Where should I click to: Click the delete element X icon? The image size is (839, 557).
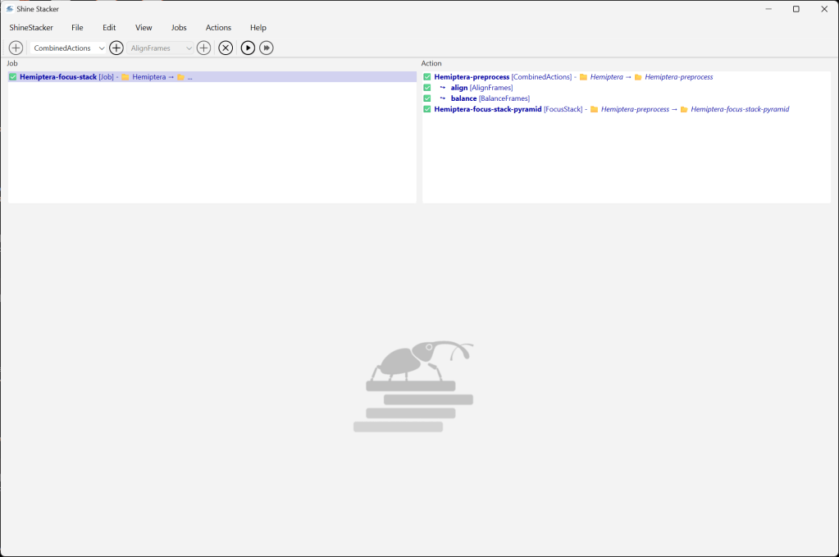click(226, 48)
